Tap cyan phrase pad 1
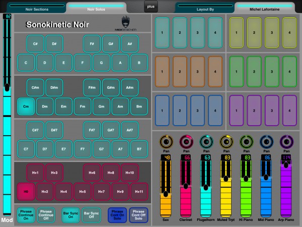This screenshot has width=302, height=227. [162, 33]
